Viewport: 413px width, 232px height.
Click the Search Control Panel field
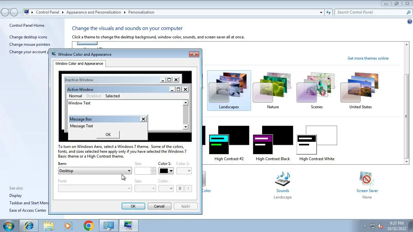coord(370,12)
